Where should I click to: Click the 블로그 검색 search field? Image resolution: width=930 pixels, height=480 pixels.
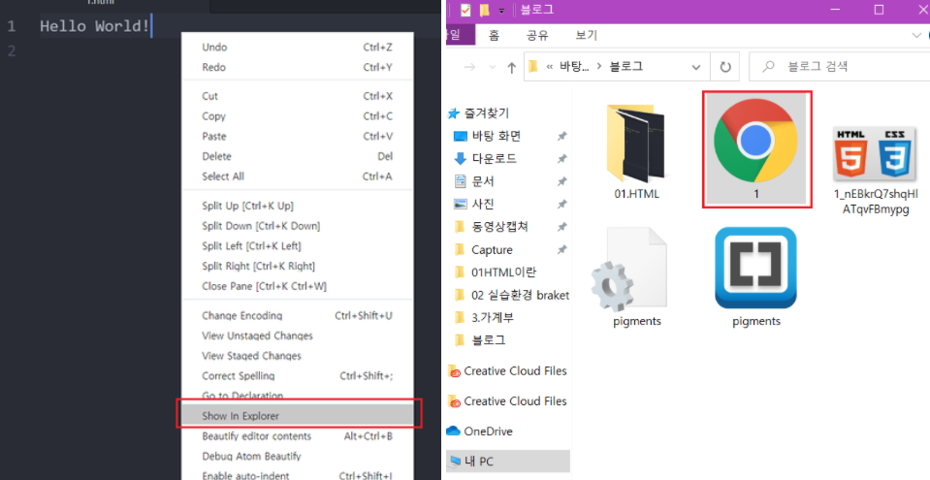pos(840,67)
